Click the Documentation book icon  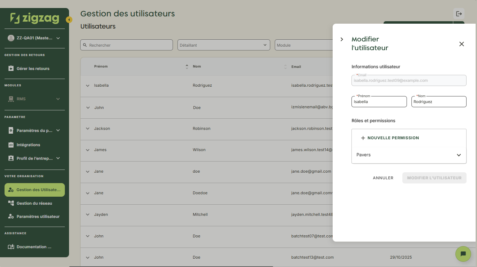click(x=11, y=247)
